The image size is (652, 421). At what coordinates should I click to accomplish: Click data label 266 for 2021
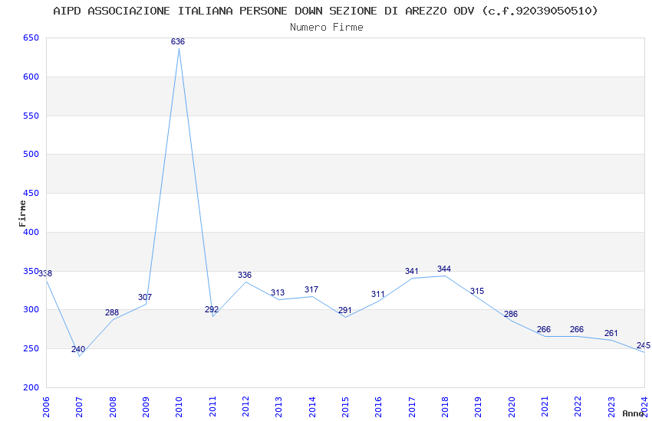pyautogui.click(x=544, y=329)
